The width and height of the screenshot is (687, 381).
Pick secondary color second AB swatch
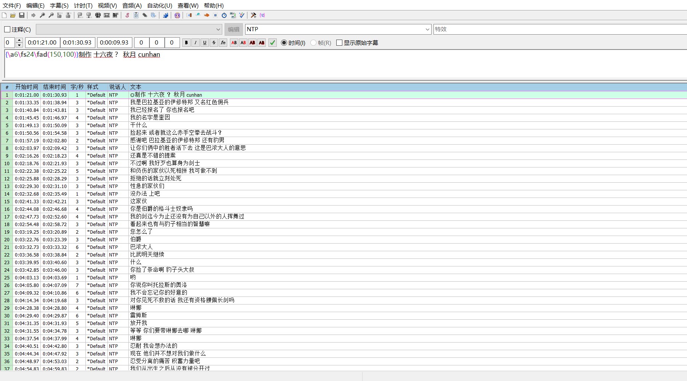(243, 43)
